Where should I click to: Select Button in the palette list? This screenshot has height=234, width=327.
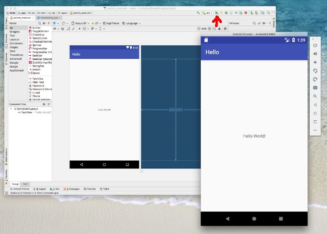(36, 28)
